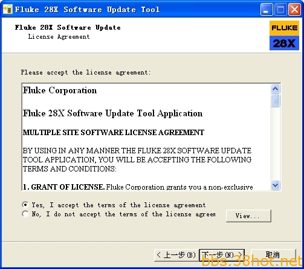Click the Fluke app icon in title bar

(x=8, y=9)
